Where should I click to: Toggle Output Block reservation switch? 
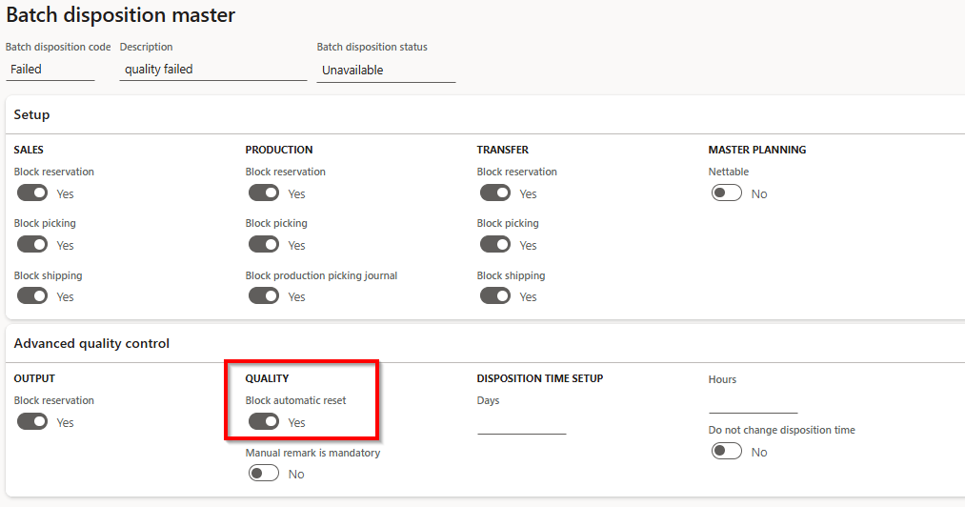point(32,422)
